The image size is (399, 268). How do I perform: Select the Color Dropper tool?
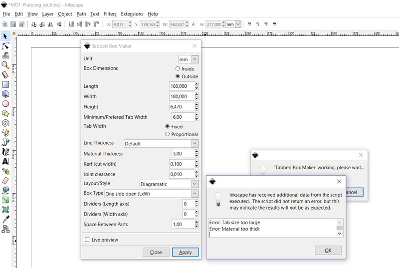point(5,219)
